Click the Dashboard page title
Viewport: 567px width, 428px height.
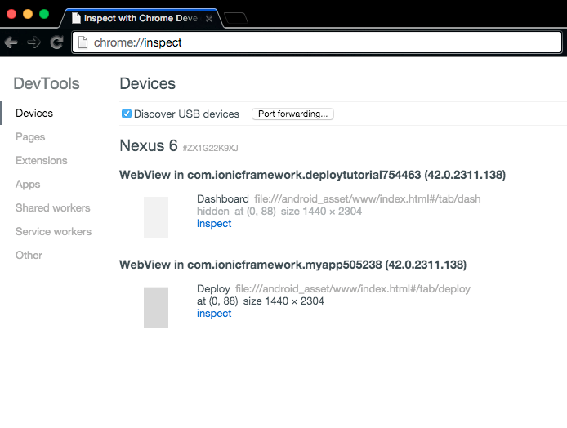click(x=223, y=198)
